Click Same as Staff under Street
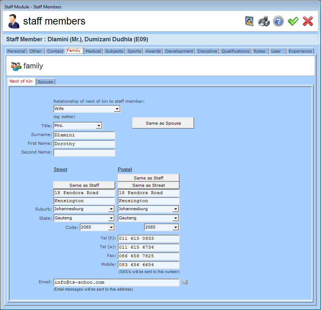This screenshot has width=321, height=310. coord(84,185)
